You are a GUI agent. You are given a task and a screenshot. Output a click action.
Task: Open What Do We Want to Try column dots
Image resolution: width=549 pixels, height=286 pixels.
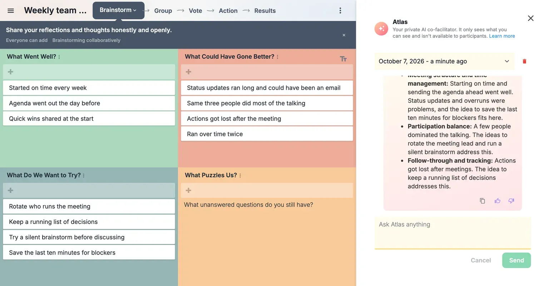(84, 175)
